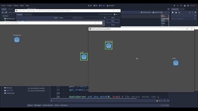
Task: Select the Inspector tab
Action: [x=175, y=9]
